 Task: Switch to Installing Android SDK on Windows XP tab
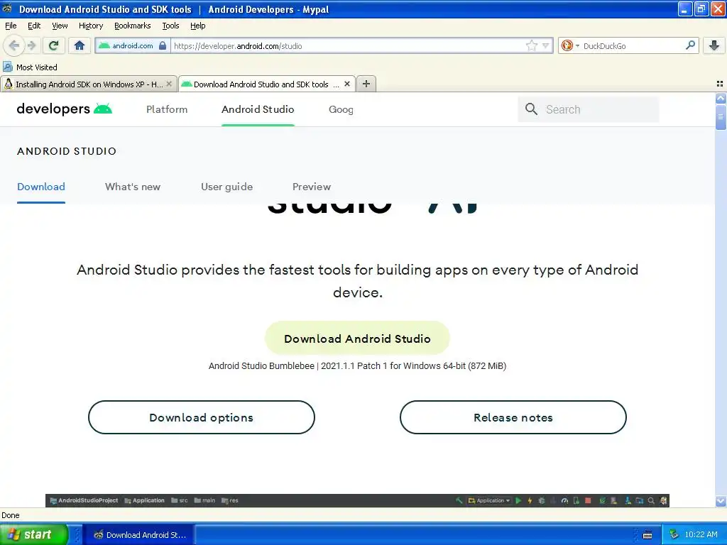(89, 84)
